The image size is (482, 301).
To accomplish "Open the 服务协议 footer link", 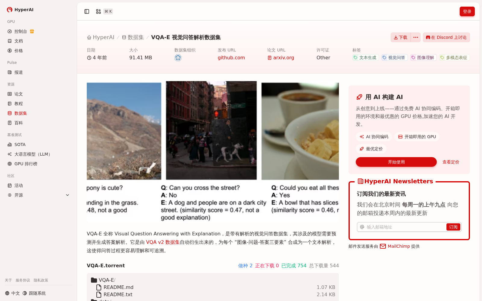I will coord(23,280).
